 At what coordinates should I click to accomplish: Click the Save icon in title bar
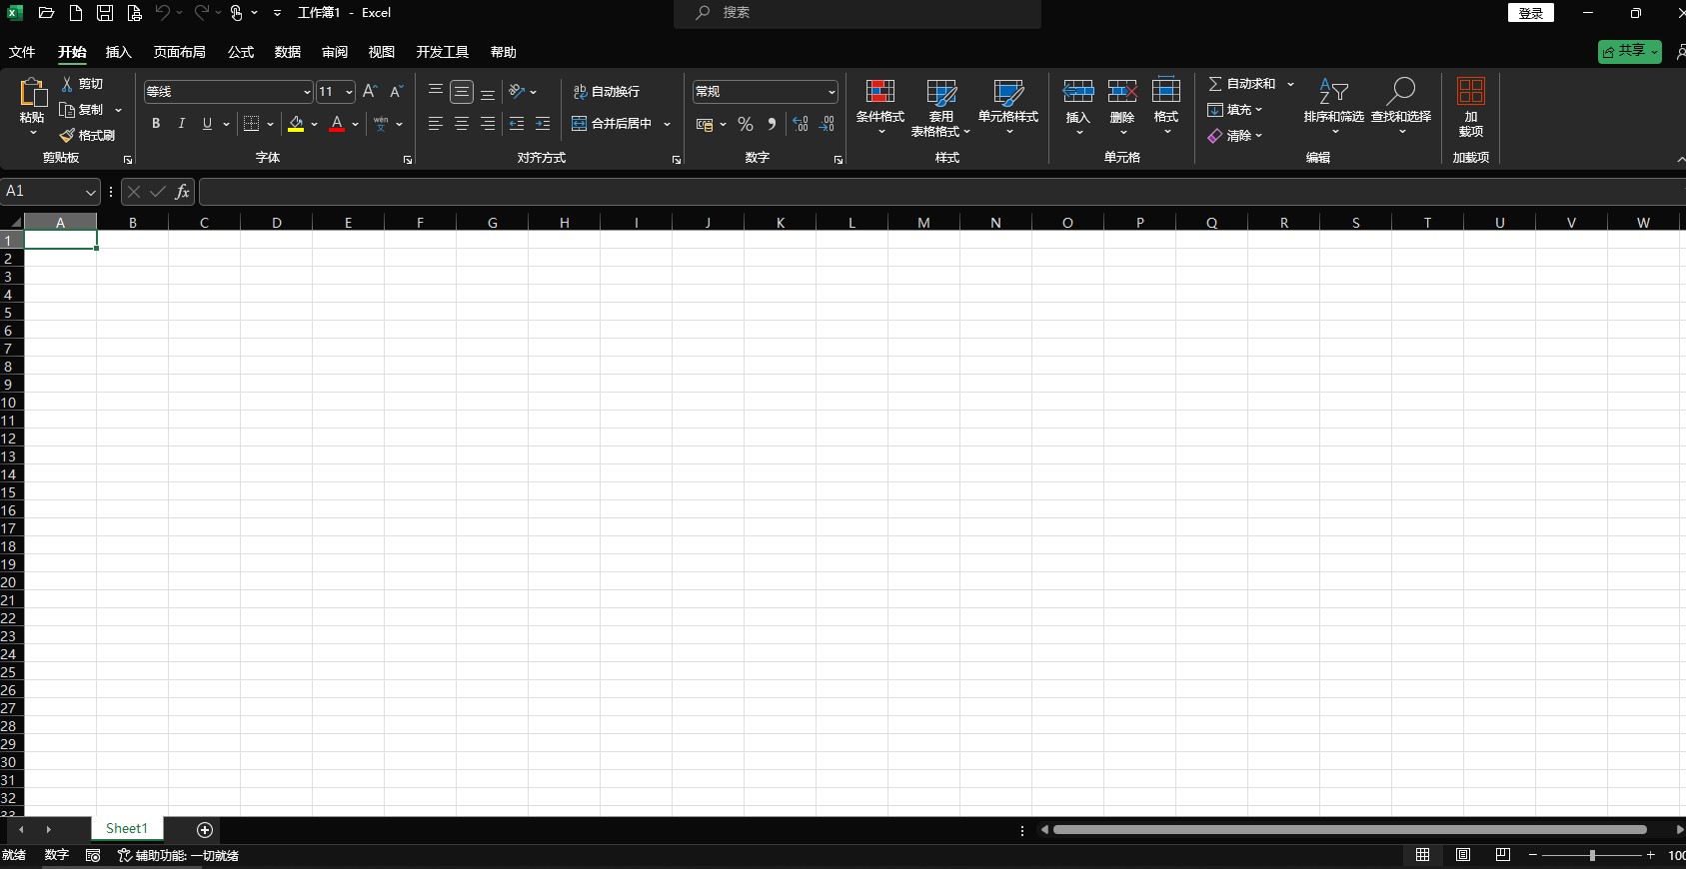[x=105, y=13]
